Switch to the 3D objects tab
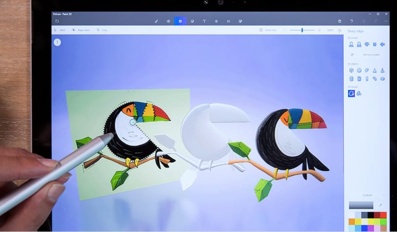 (x=180, y=21)
